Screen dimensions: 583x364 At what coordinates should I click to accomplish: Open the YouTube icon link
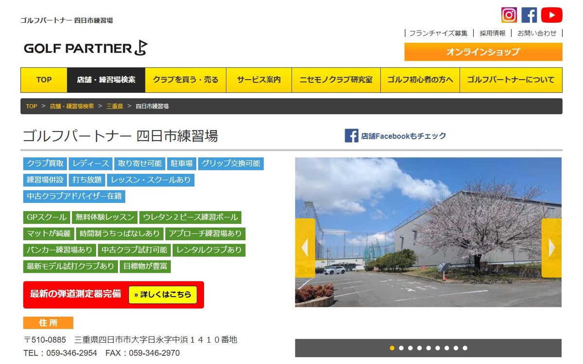(x=551, y=15)
